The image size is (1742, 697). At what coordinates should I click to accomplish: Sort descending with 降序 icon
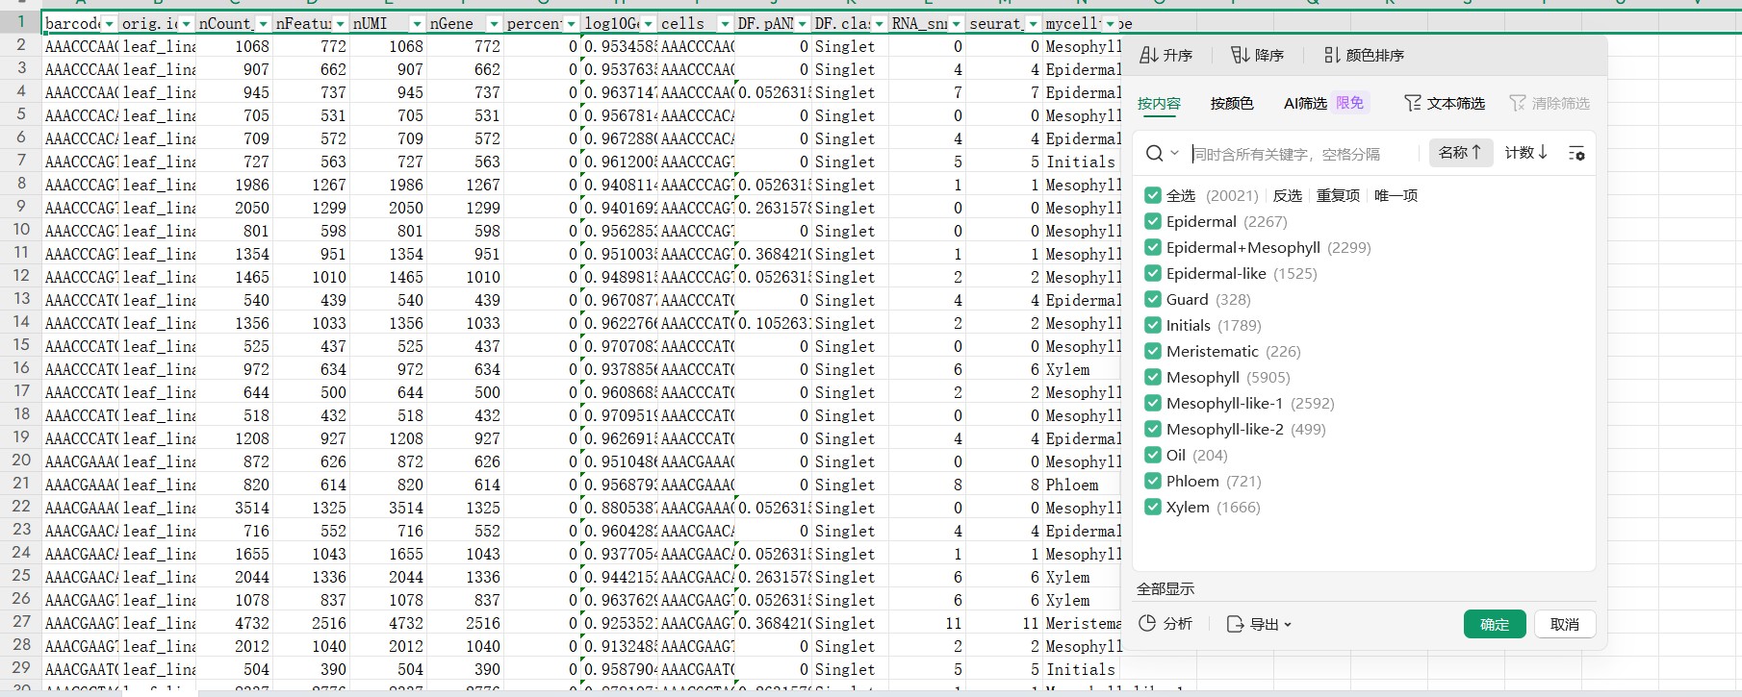pyautogui.click(x=1257, y=56)
